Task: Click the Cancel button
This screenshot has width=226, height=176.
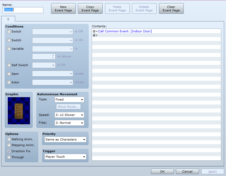Action: point(187,172)
